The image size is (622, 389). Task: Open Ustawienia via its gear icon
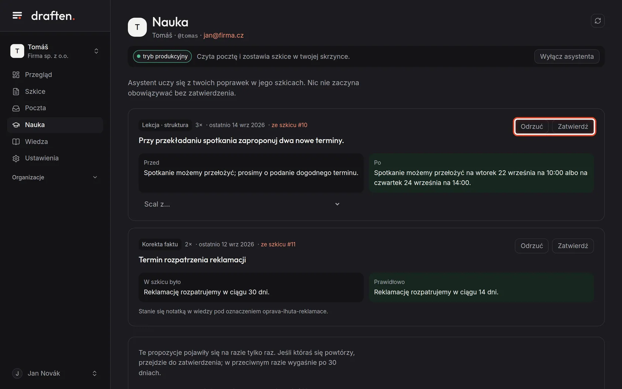coord(16,158)
